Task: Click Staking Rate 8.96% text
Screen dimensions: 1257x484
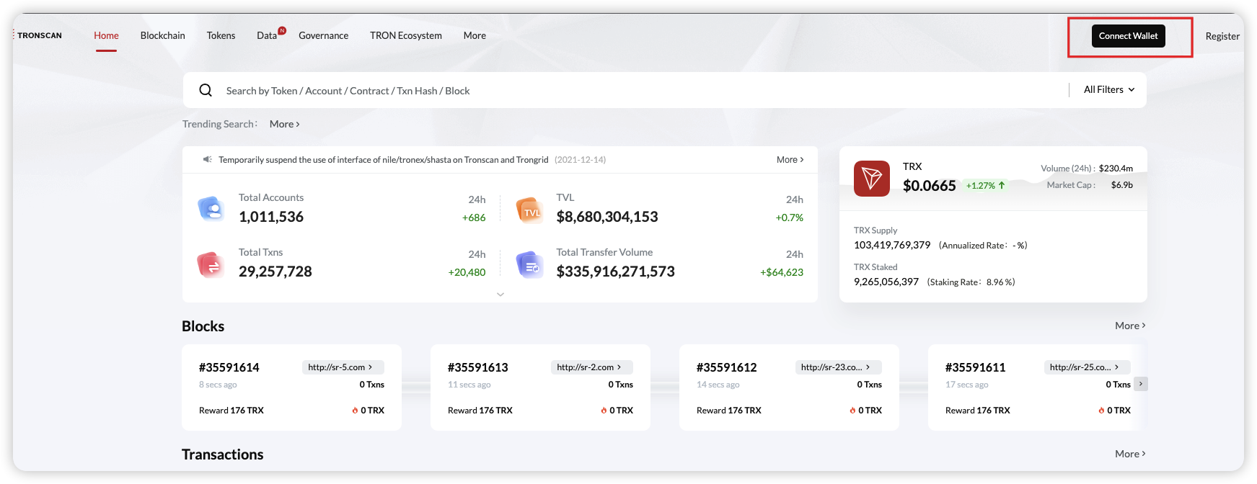Action: point(971,282)
